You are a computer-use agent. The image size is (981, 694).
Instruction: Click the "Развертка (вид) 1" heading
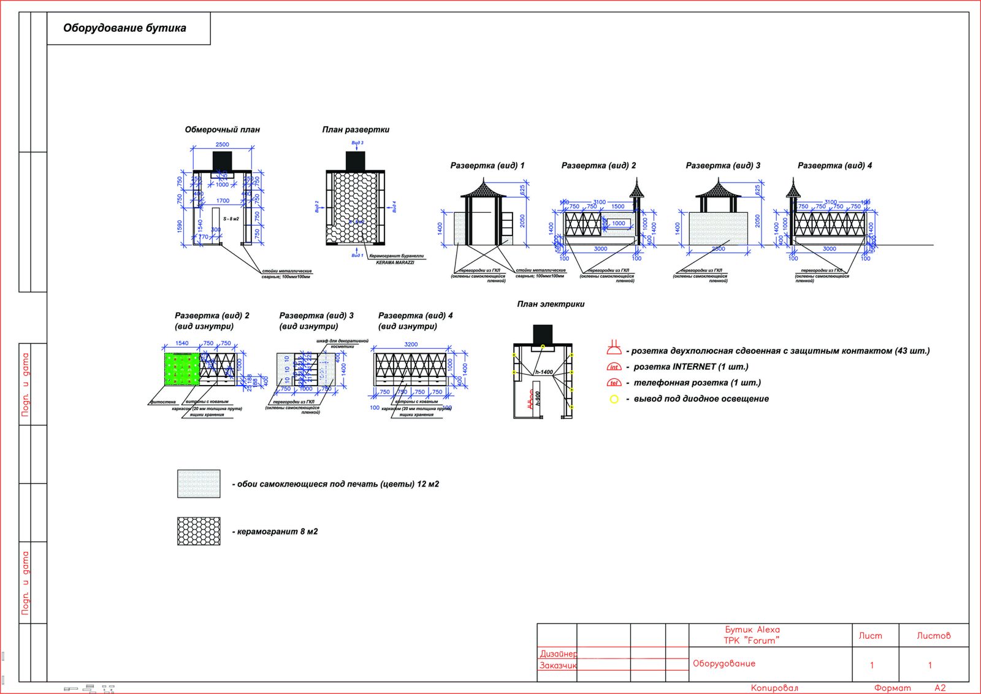pos(487,166)
